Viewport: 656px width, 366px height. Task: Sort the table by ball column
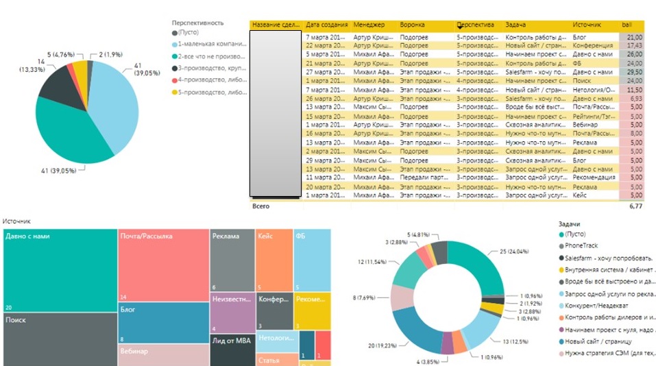631,25
